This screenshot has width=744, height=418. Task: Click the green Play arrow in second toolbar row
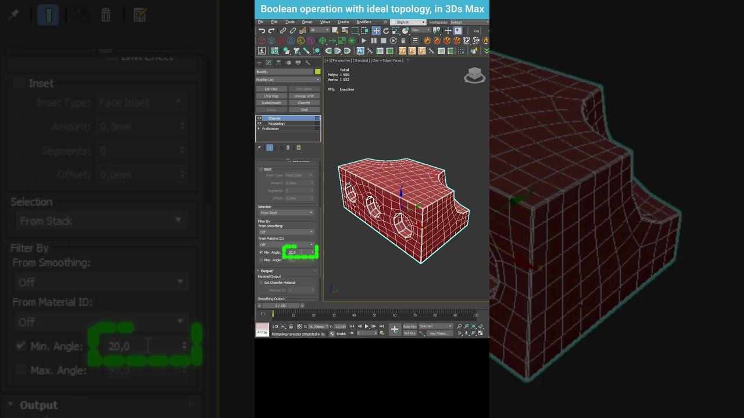pyautogui.click(x=364, y=41)
